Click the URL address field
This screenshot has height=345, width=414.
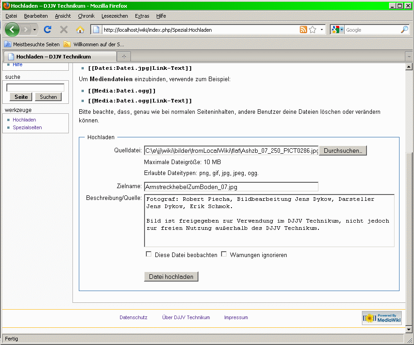[x=200, y=30]
